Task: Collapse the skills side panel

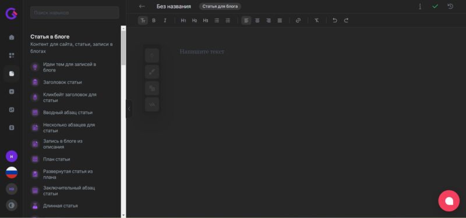Action: tap(129, 109)
